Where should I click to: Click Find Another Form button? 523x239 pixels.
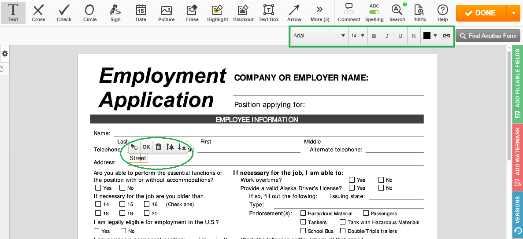(488, 36)
